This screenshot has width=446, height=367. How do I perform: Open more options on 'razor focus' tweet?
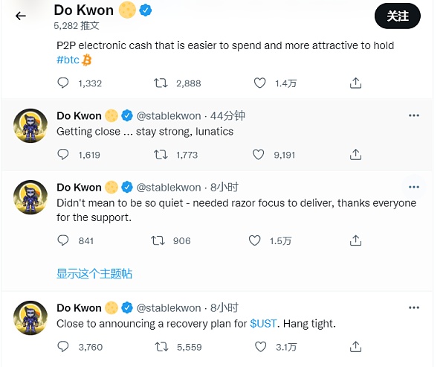pyautogui.click(x=414, y=187)
